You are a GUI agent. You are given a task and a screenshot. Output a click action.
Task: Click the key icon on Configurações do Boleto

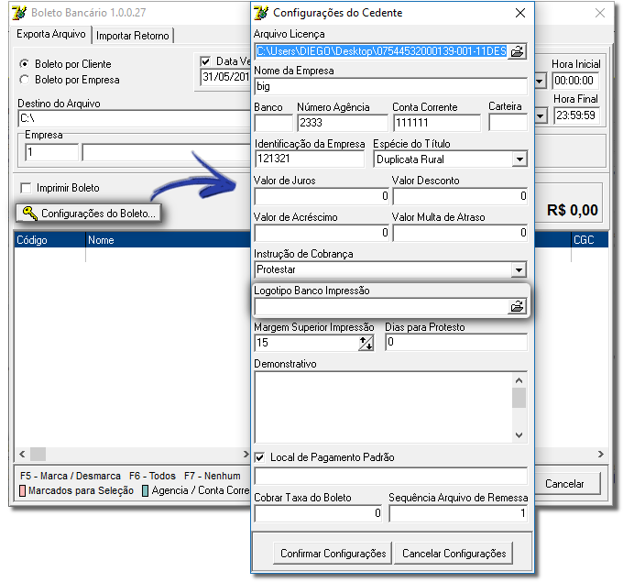29,213
